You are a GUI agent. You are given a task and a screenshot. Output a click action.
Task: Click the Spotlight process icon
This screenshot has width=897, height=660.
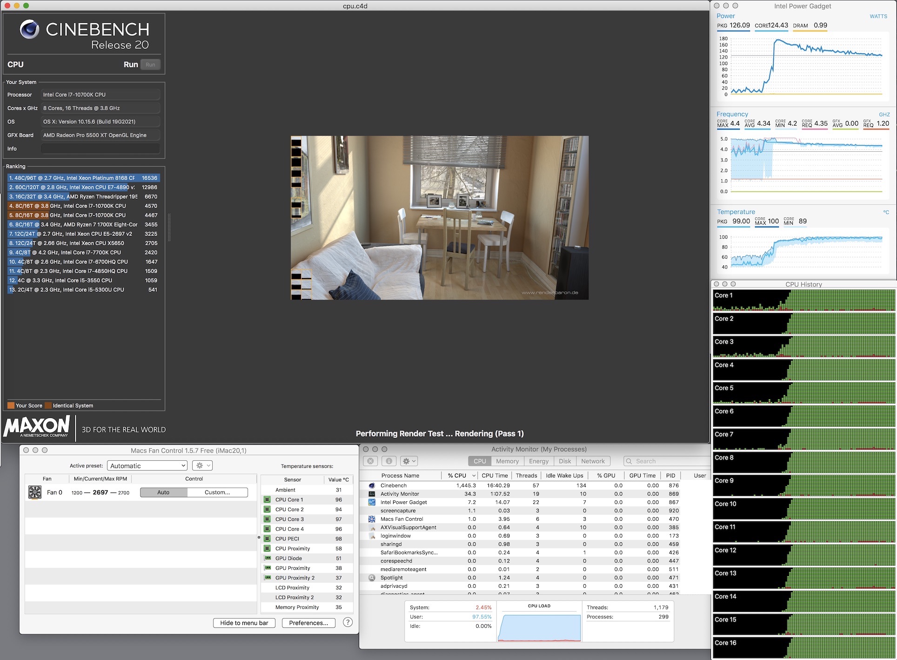372,578
